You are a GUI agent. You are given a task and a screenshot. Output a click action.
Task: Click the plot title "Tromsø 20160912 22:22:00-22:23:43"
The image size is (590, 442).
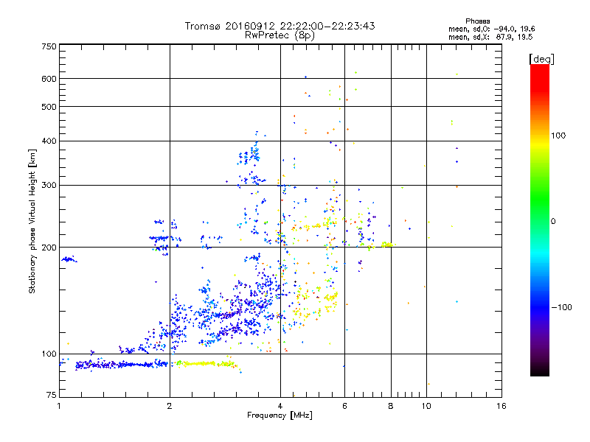pos(280,26)
